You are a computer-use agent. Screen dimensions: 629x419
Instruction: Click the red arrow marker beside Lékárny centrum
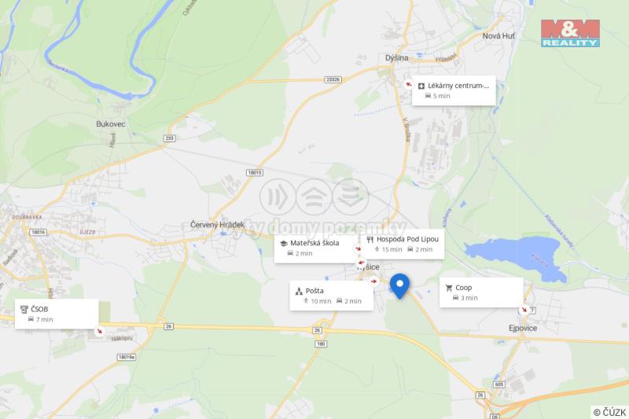click(408, 85)
